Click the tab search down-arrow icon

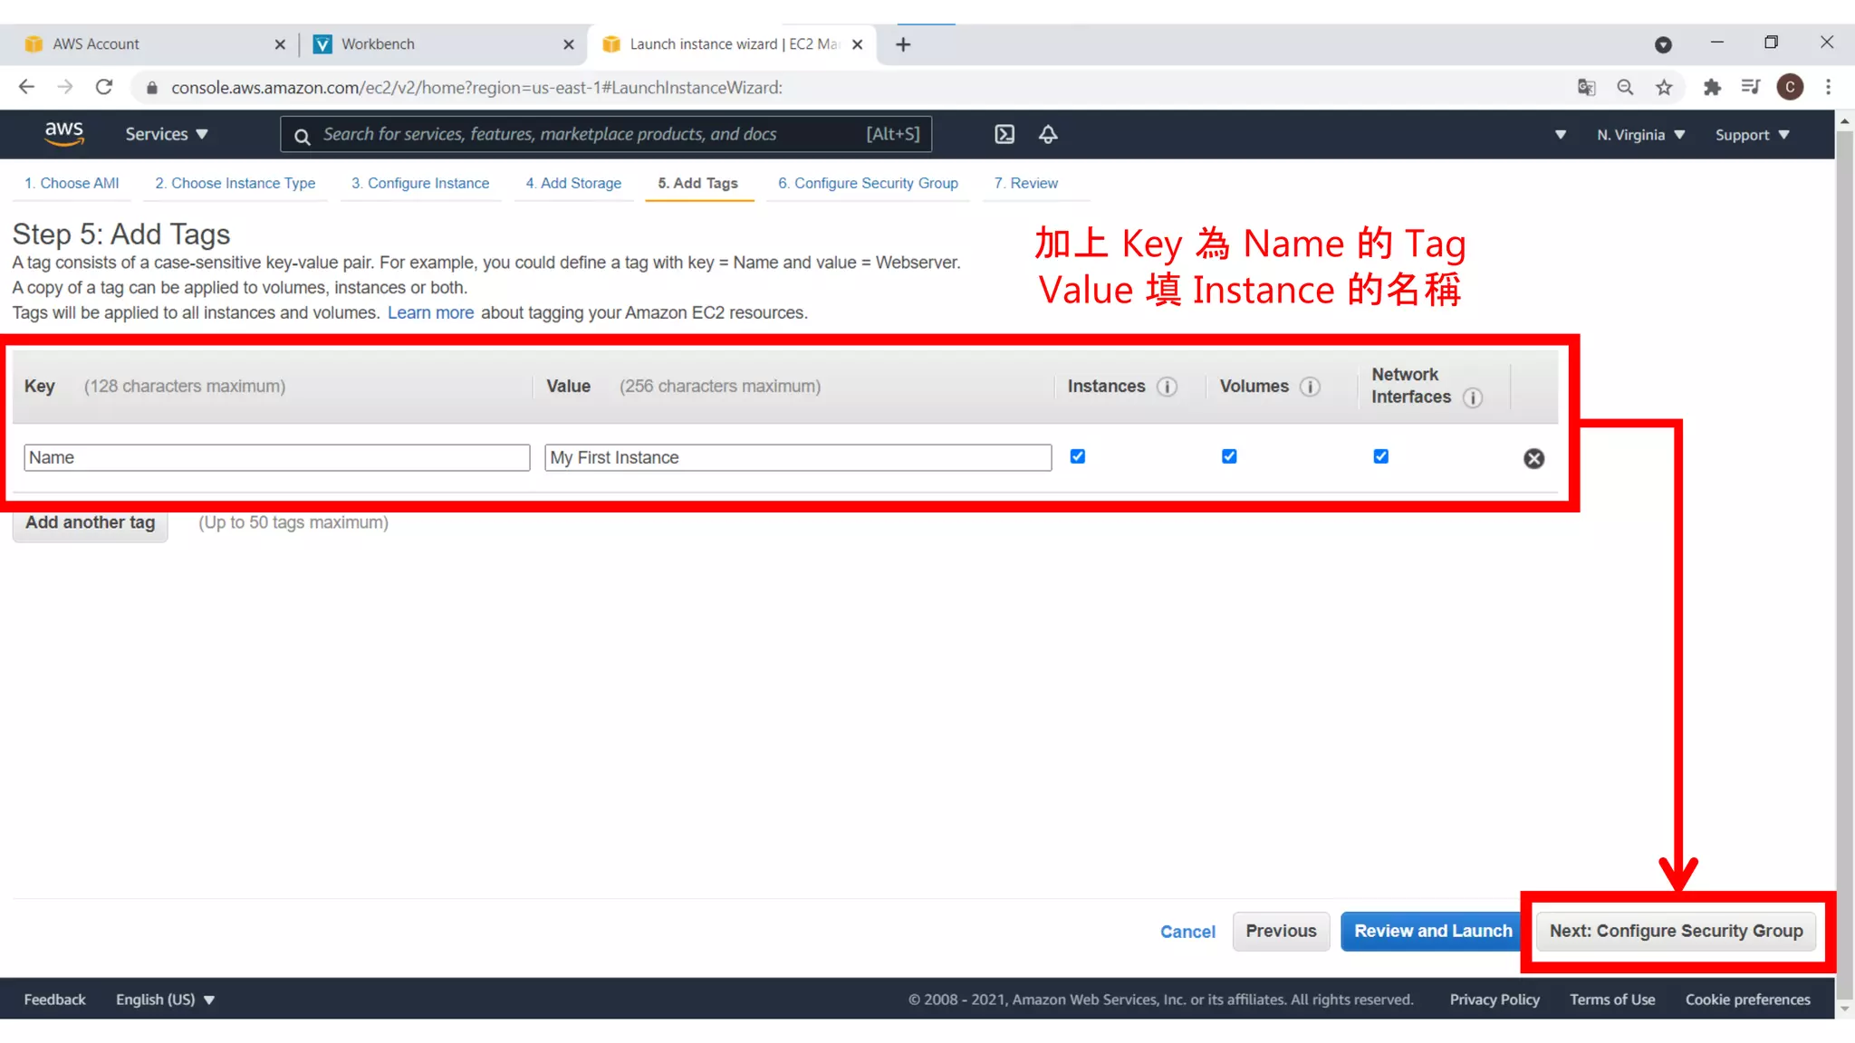1663,44
